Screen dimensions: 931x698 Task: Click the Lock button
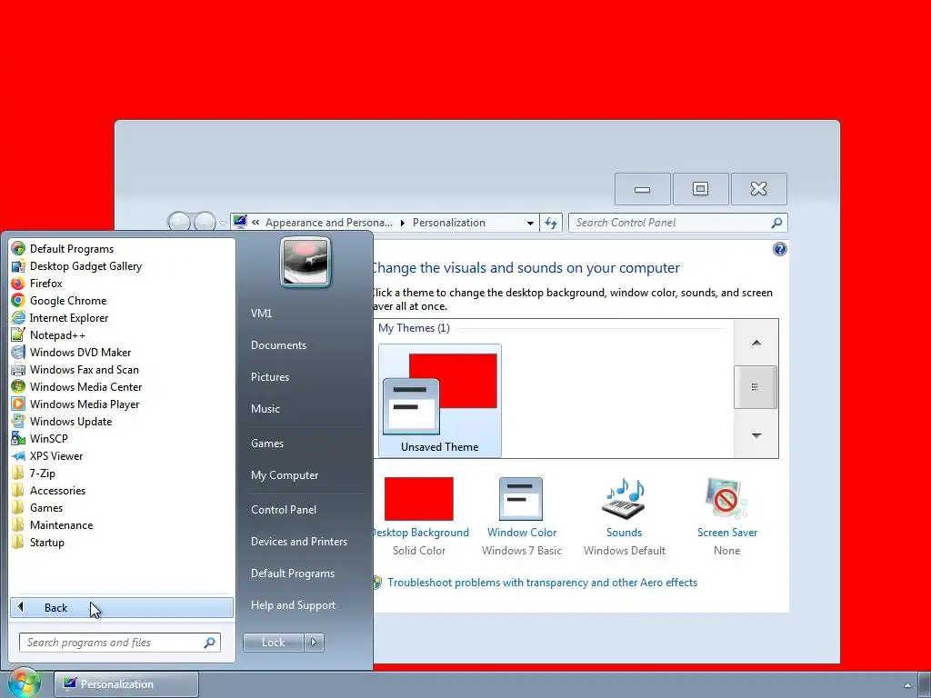pyautogui.click(x=273, y=643)
